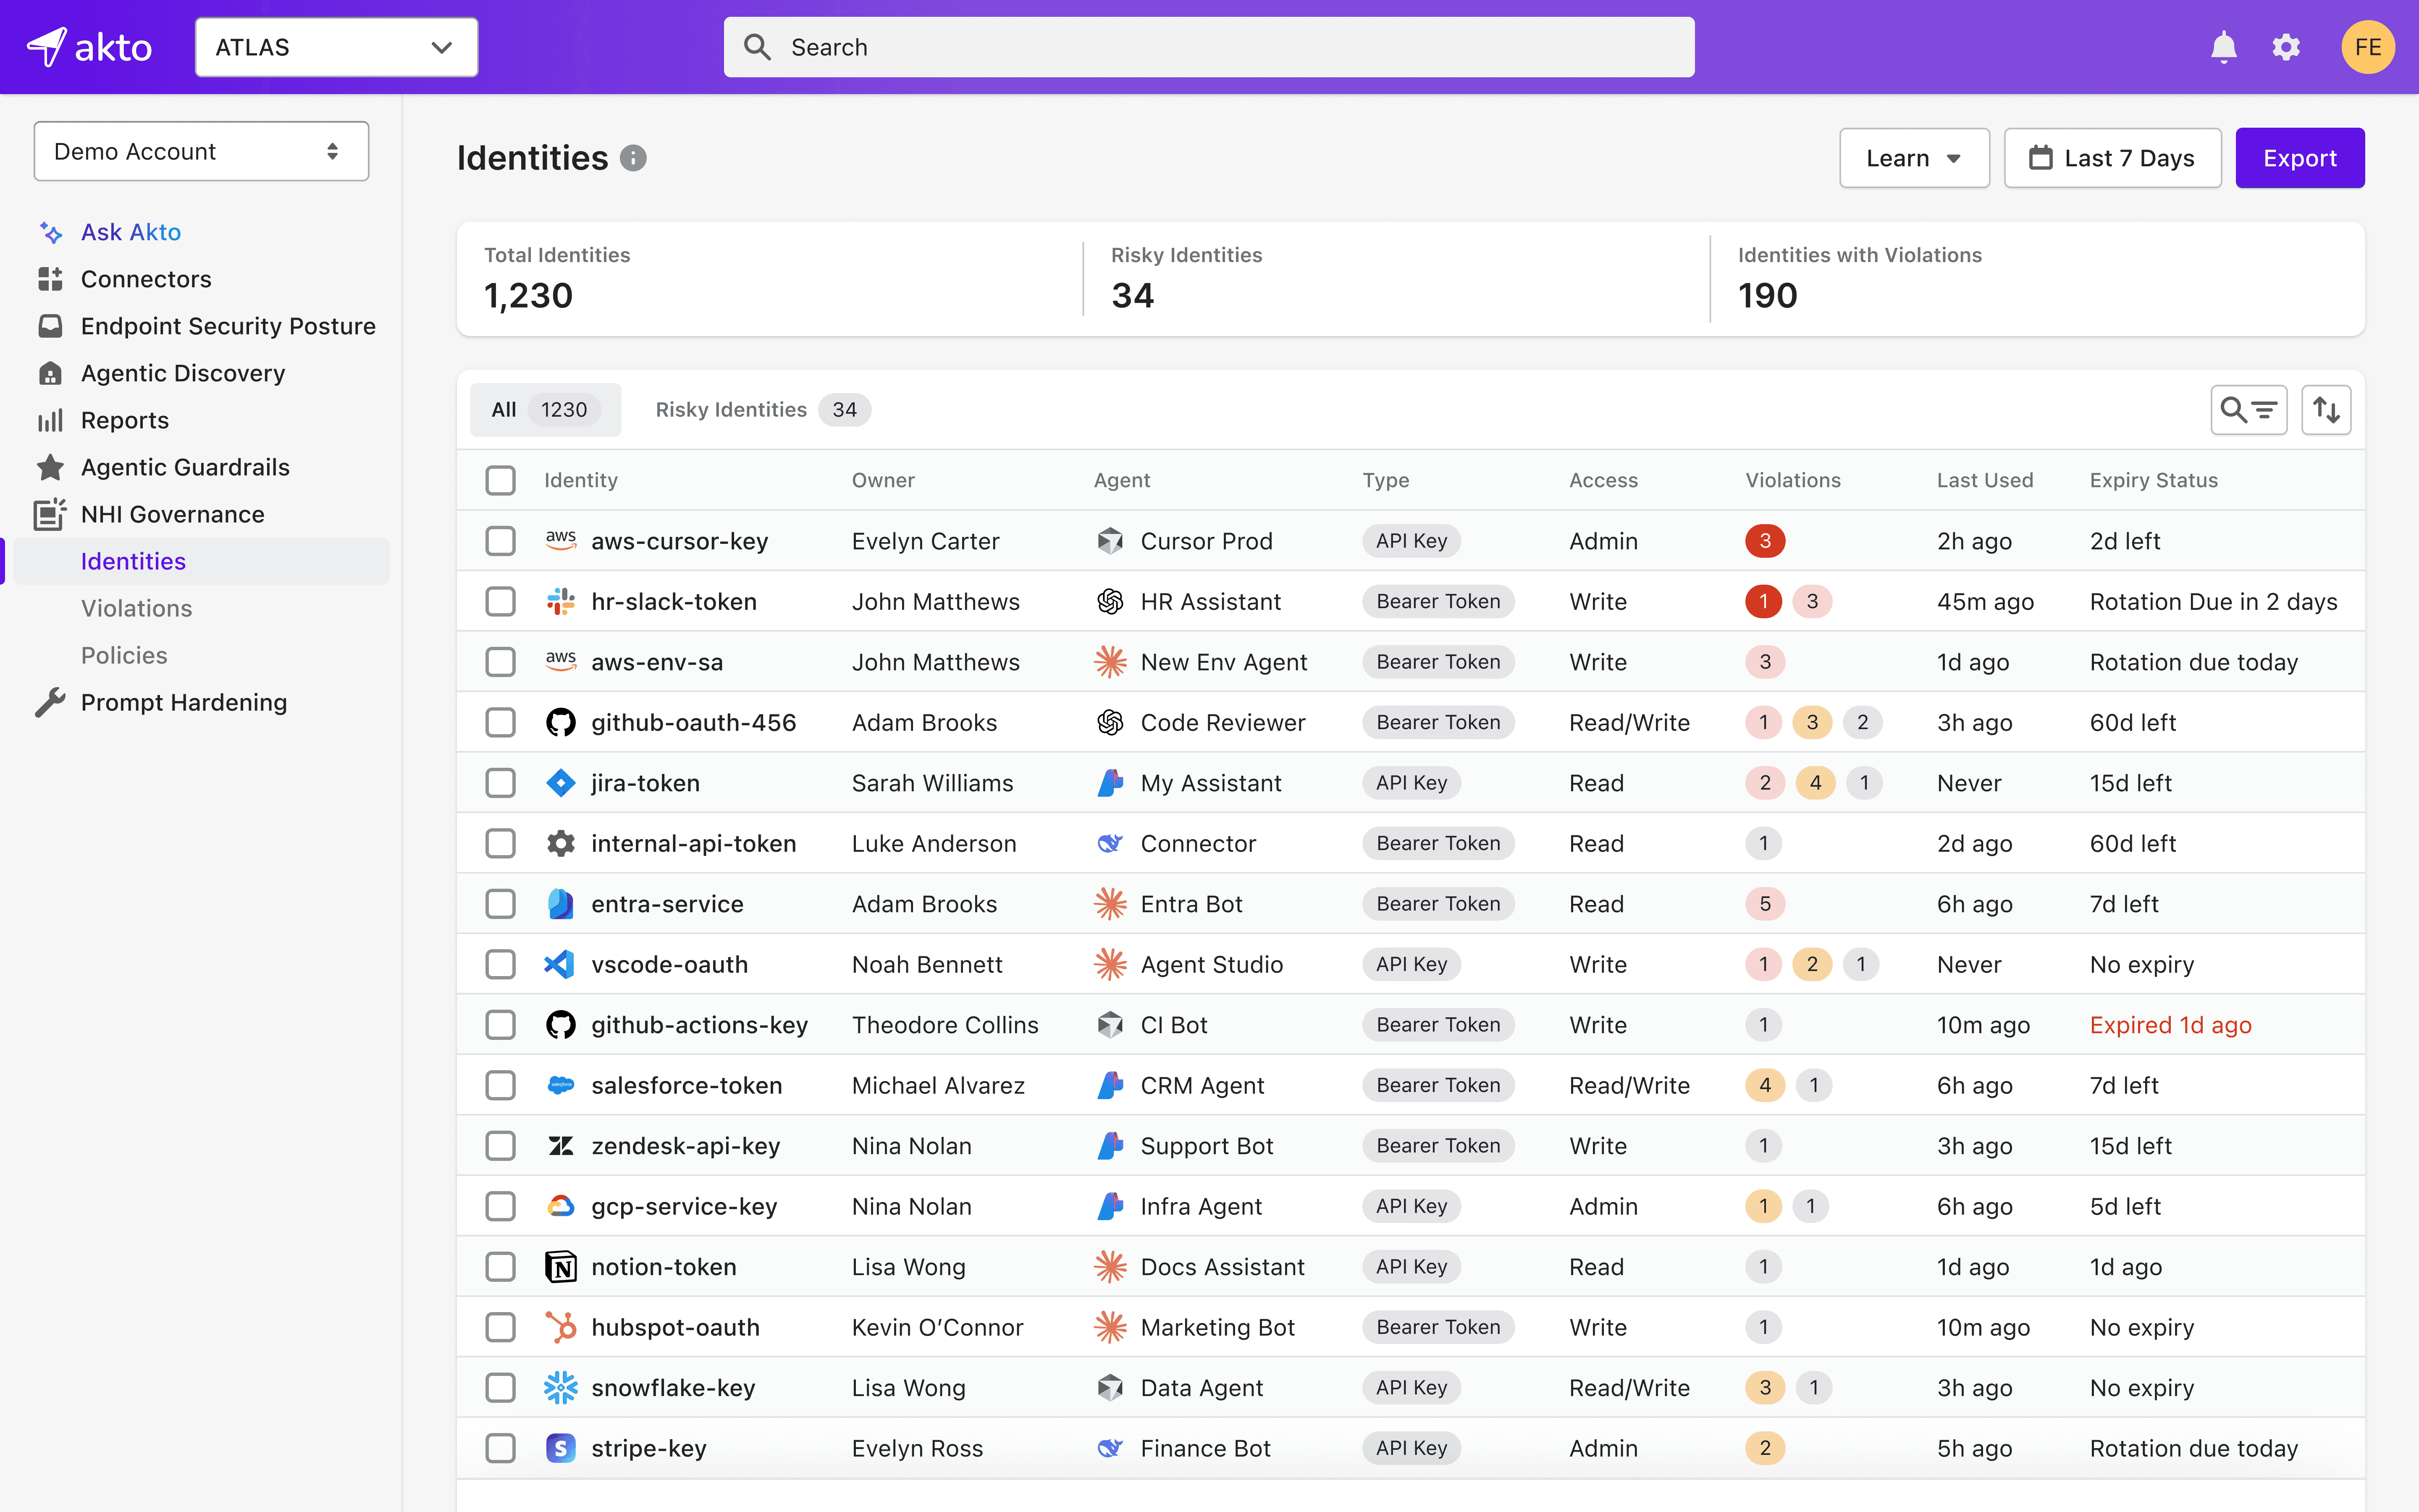
Task: Click the Jira icon for jira-token
Action: (561, 783)
